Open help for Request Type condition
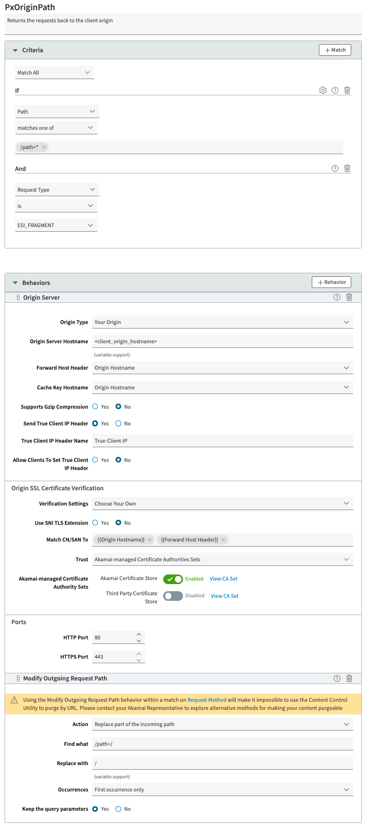Viewport: 369px width, 828px height. [335, 168]
